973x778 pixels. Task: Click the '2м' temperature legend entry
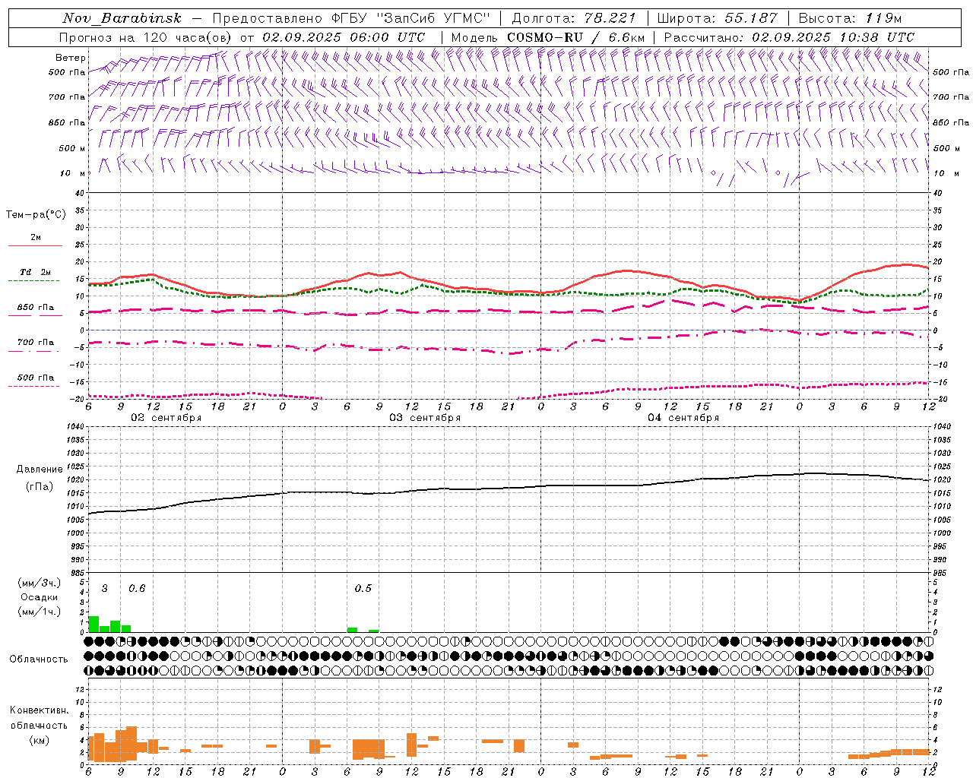pyautogui.click(x=36, y=237)
